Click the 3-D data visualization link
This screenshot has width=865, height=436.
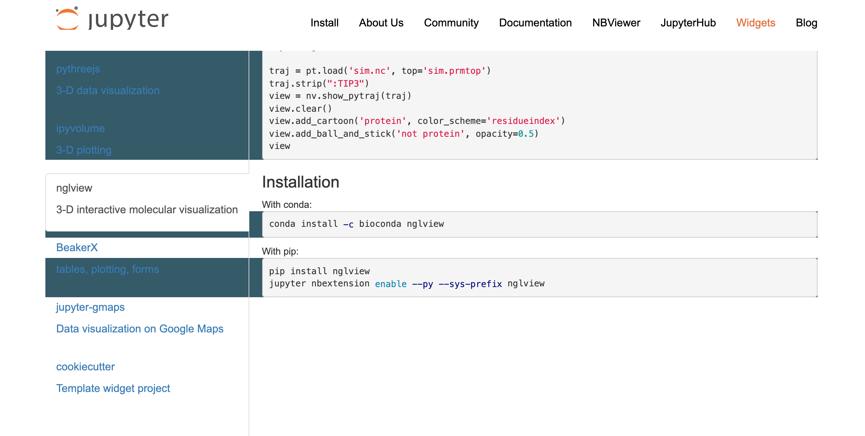click(108, 90)
